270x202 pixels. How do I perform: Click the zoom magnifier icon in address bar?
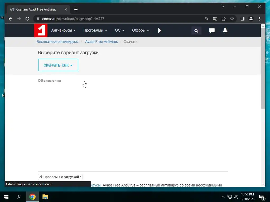point(207,19)
